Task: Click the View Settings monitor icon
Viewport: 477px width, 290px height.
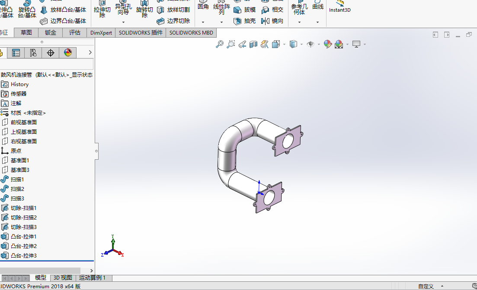Action: [356, 44]
